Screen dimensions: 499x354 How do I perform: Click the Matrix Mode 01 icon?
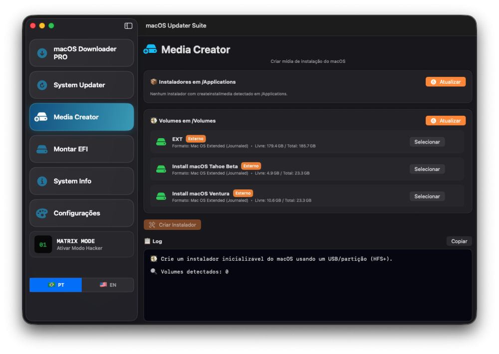coord(43,244)
